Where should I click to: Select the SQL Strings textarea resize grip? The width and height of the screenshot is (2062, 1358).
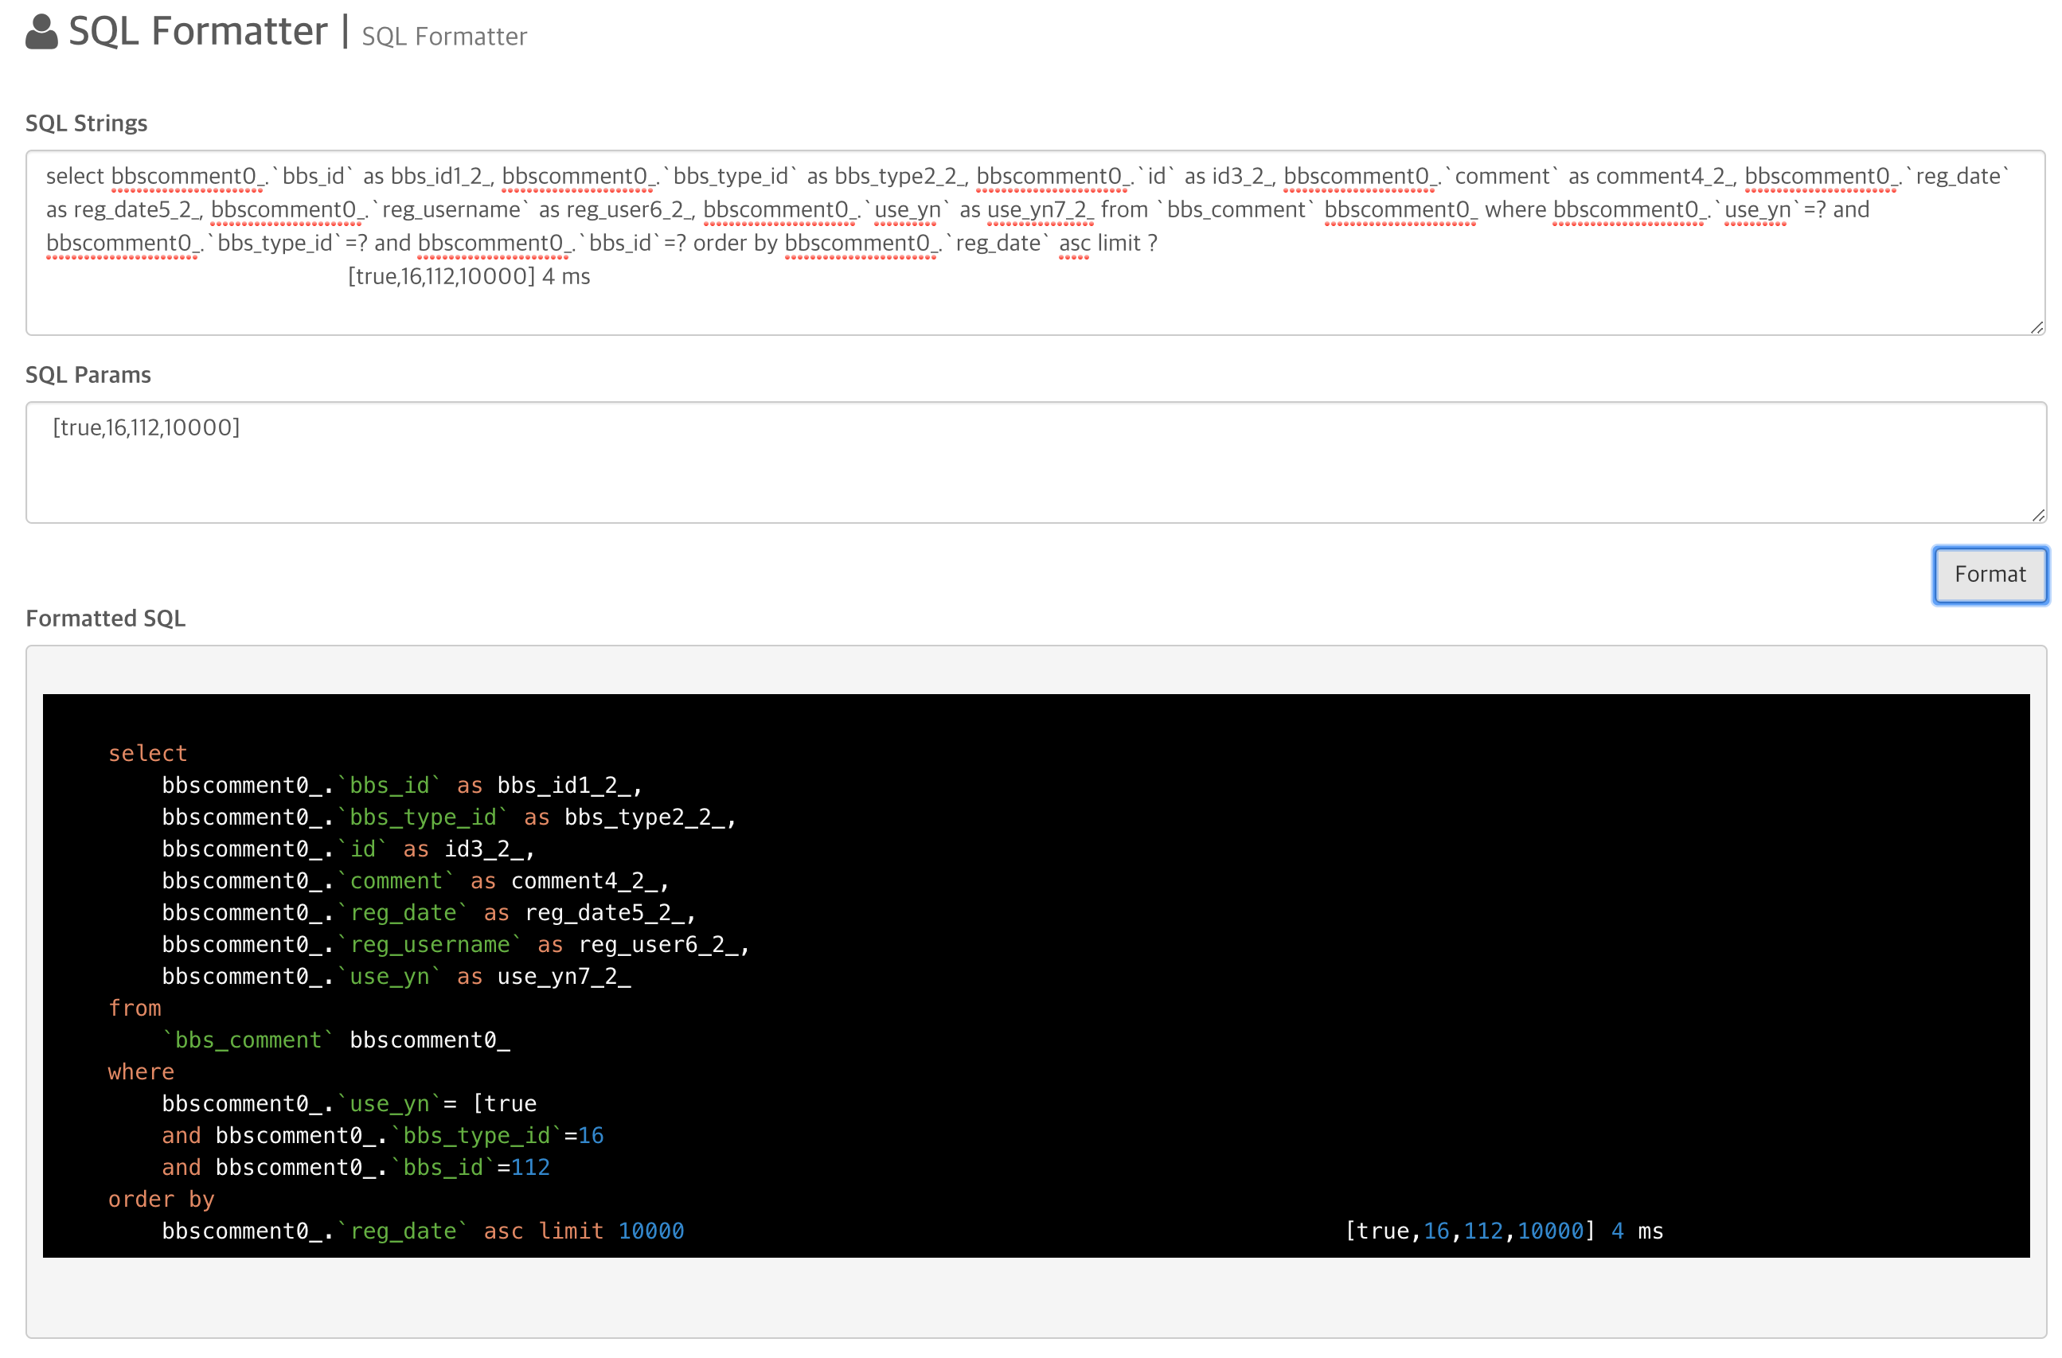pos(2038,327)
